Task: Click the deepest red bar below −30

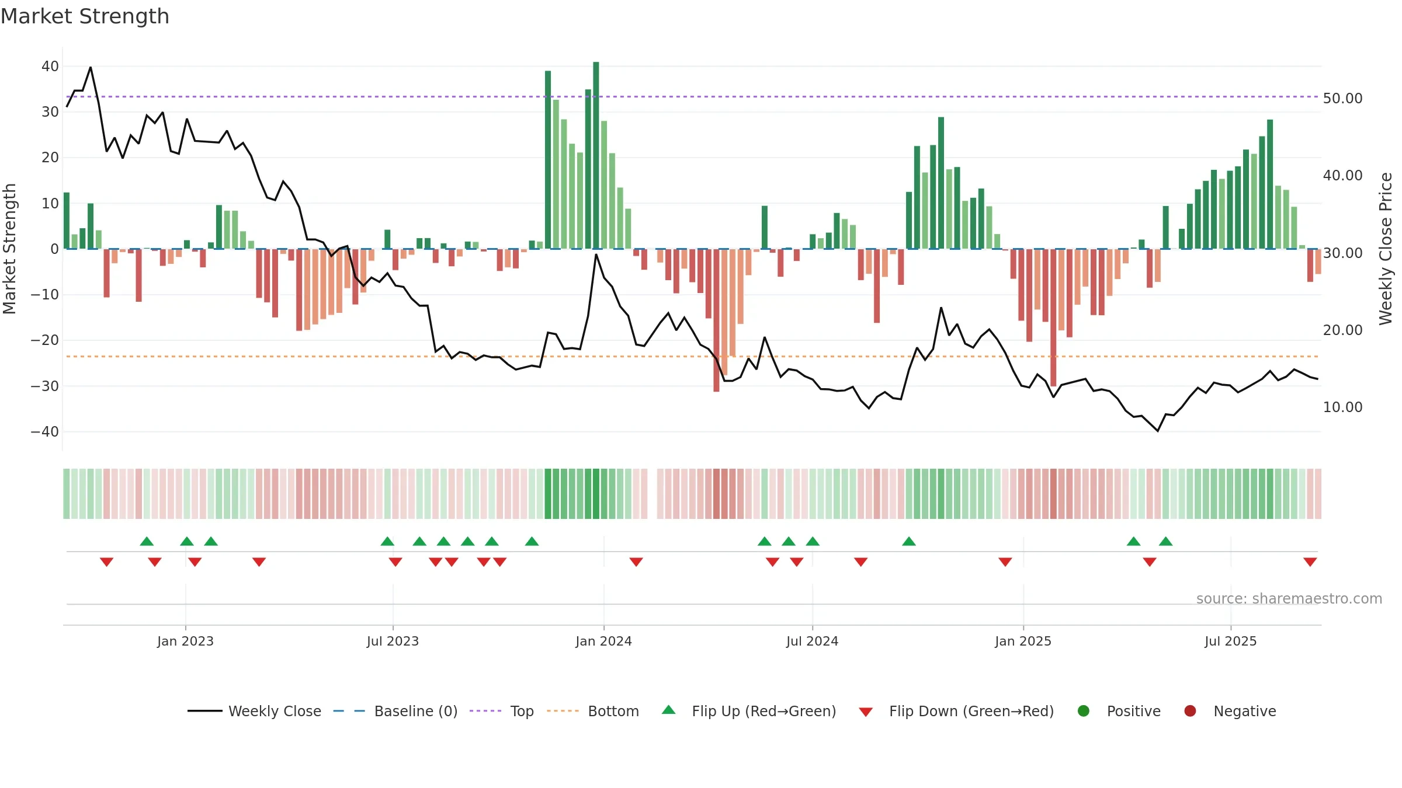Action: [716, 320]
